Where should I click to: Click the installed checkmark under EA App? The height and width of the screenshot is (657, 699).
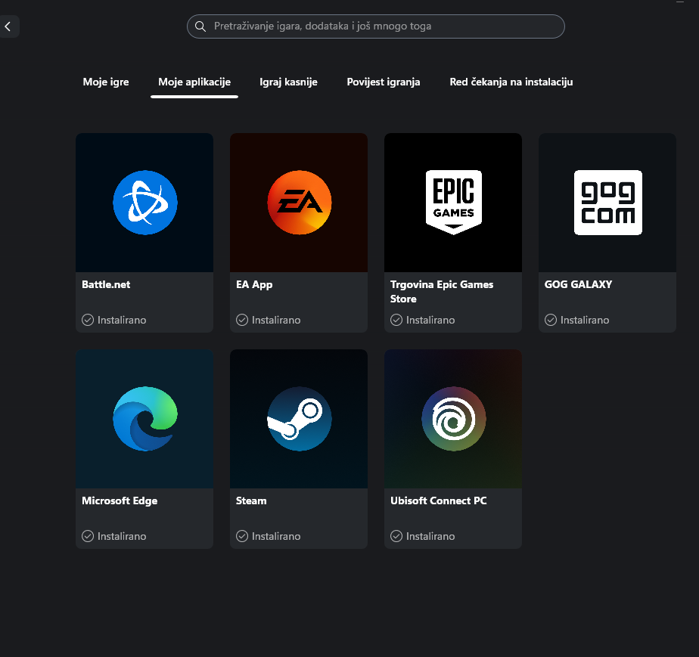point(242,320)
